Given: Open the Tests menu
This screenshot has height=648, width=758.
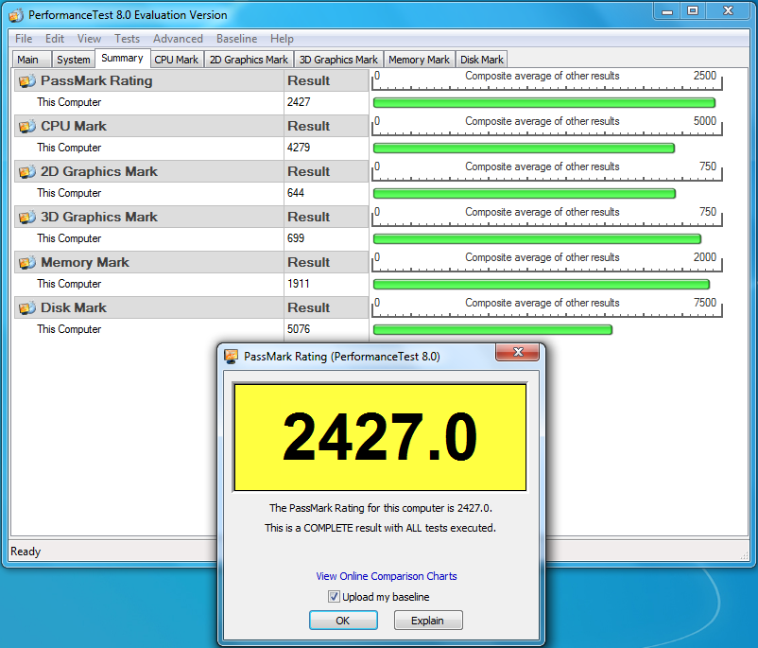Looking at the screenshot, I should pos(127,39).
